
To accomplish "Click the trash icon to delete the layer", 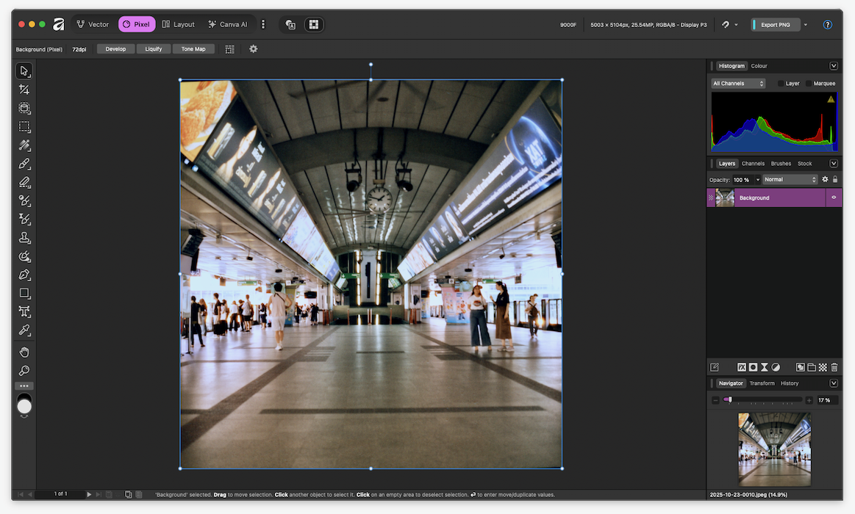I will pos(834,367).
